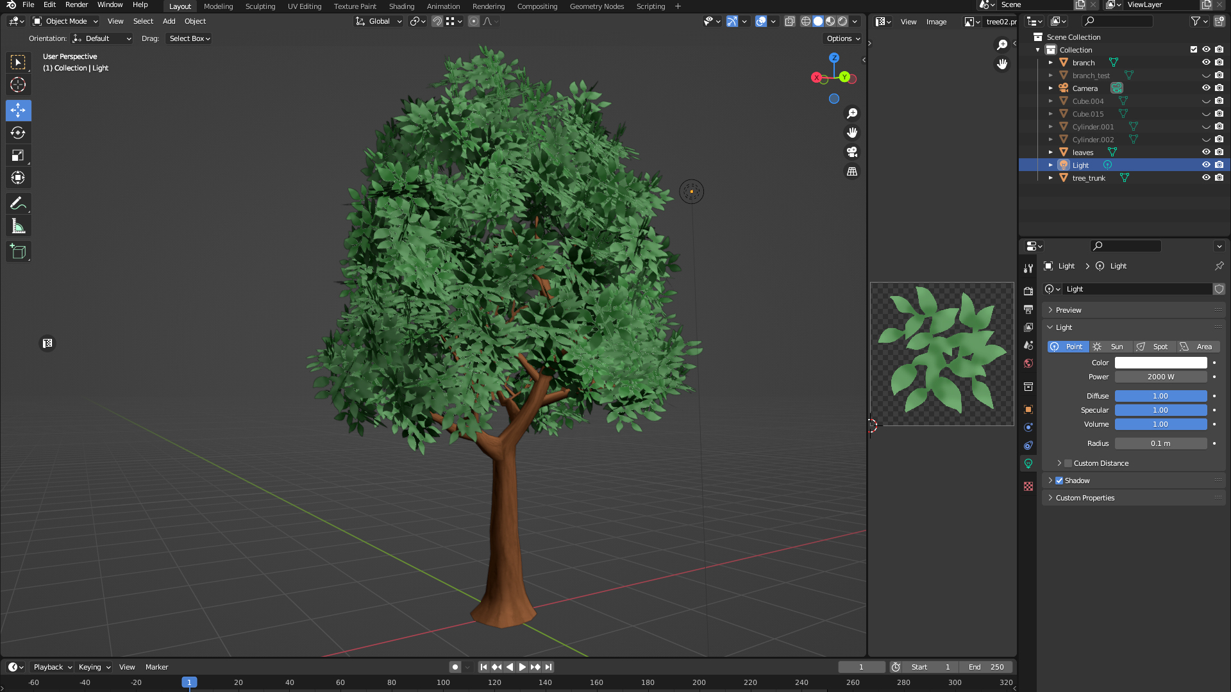Select the 3D Cursor tool

click(18, 85)
